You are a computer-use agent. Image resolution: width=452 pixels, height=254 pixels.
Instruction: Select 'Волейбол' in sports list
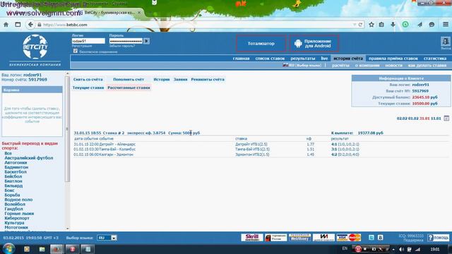(15, 204)
